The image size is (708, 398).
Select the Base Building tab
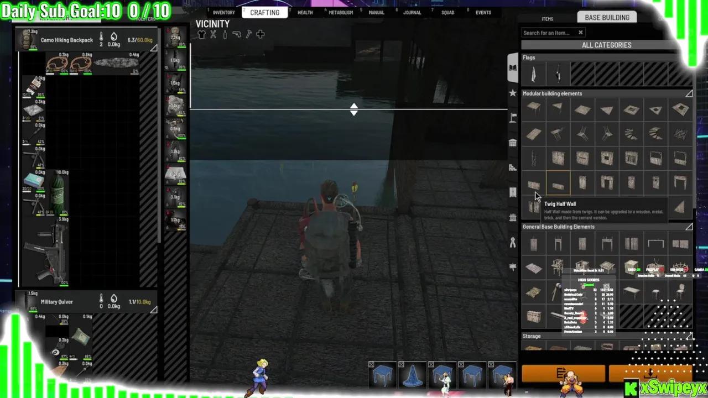[607, 18]
